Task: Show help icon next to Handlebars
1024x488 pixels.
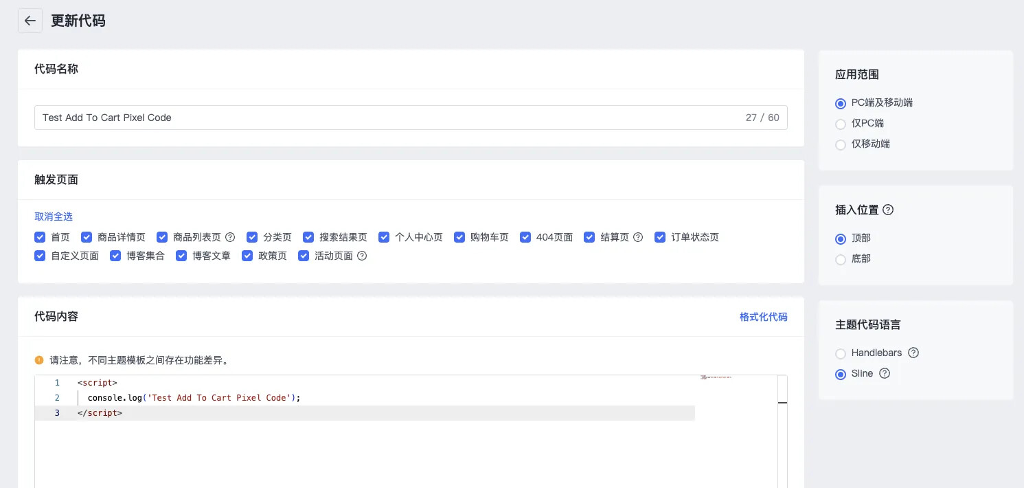Action: click(913, 353)
